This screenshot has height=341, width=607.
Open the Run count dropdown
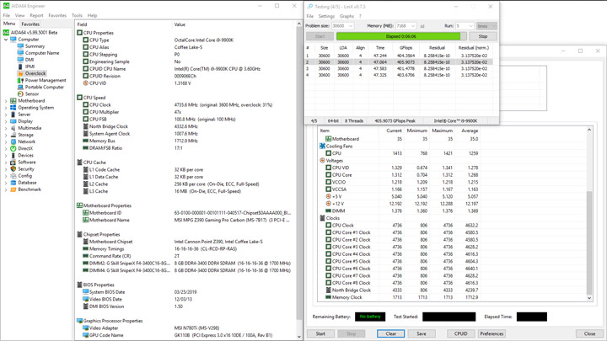pos(464,26)
